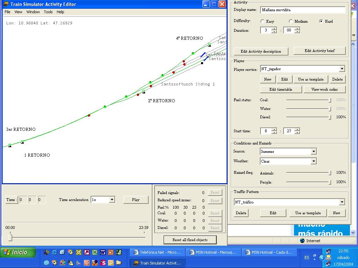Viewport: 358px width, 268px height.
Task: Choose Medium difficulty
Action: point(291,21)
